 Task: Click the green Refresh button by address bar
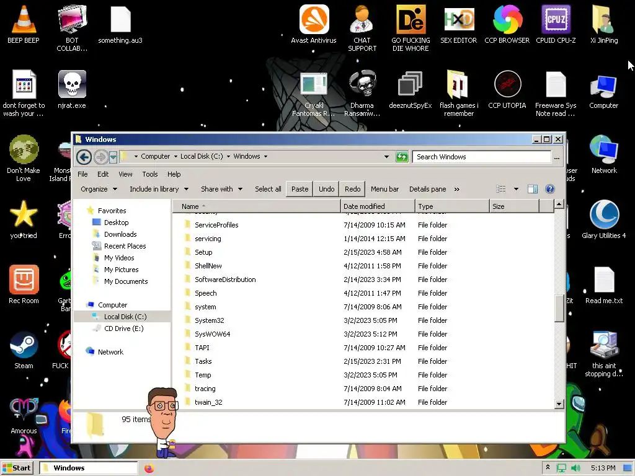402,157
